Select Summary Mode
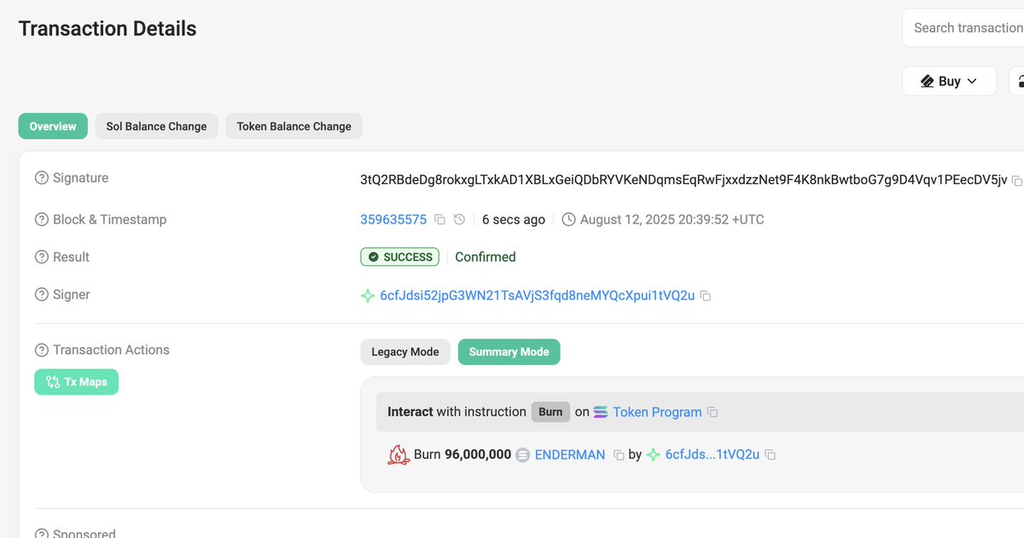Viewport: 1024px width, 538px height. coord(509,351)
